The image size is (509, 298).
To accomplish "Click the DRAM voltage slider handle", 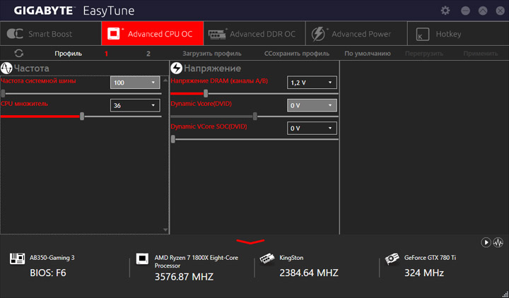I will click(x=206, y=93).
